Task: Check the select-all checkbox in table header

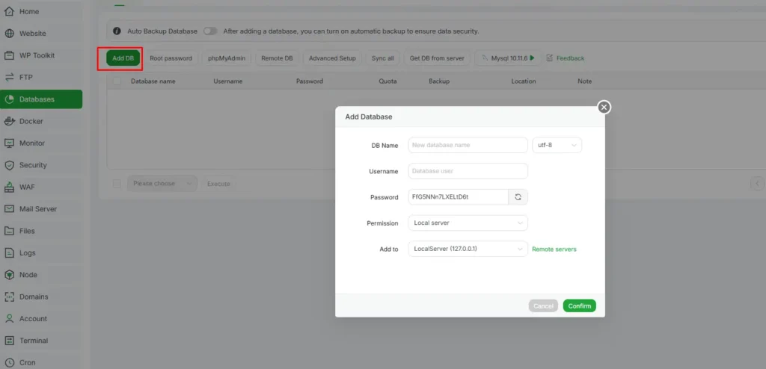Action: point(117,81)
